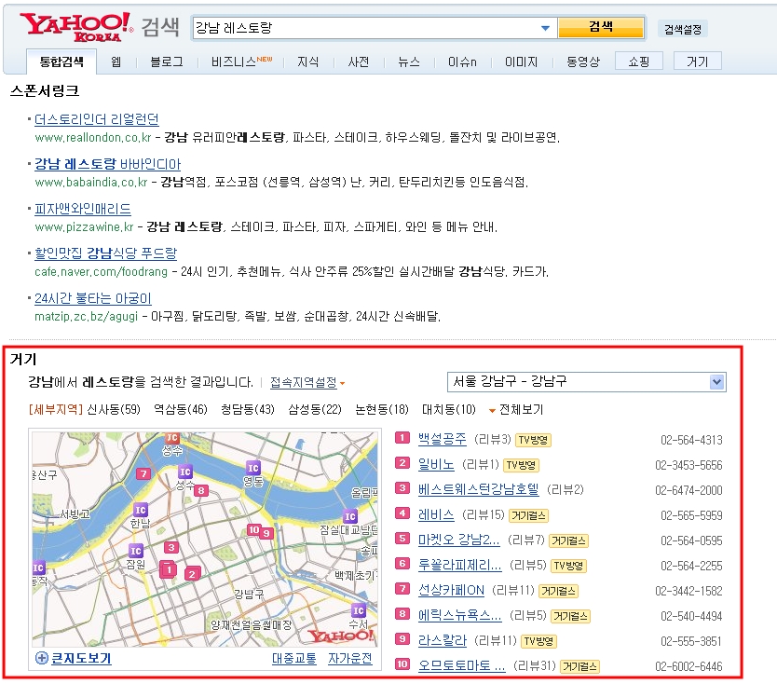Click the 영동 IC map icon

[x=253, y=468]
